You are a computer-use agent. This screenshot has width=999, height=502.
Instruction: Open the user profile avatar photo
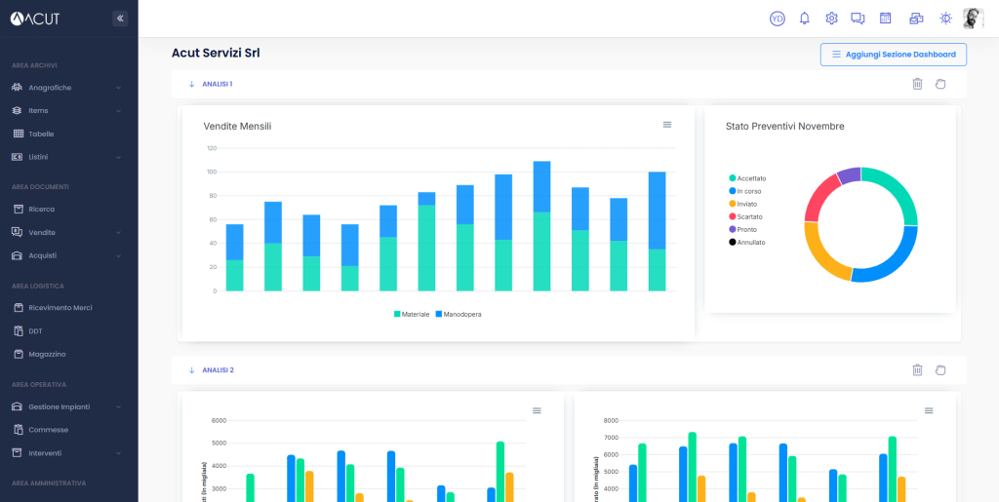973,19
